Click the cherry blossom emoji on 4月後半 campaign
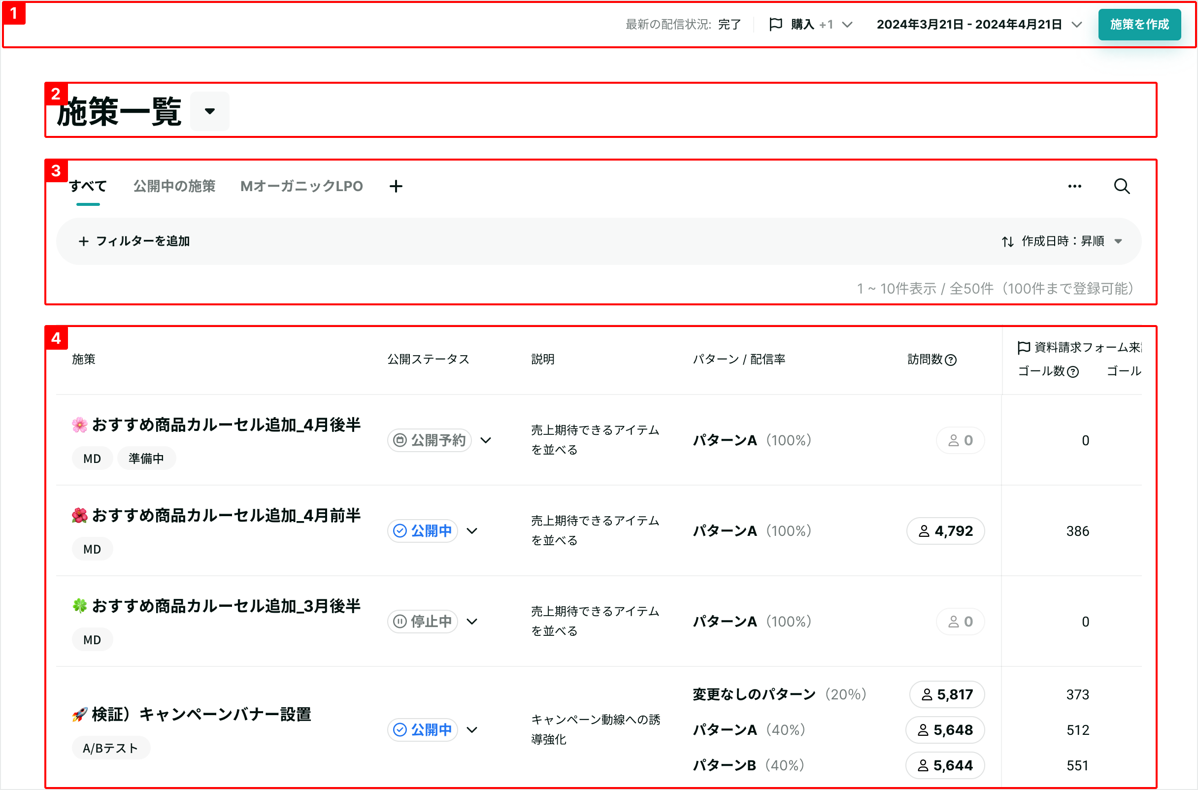Viewport: 1198px width, 790px height. 79,425
